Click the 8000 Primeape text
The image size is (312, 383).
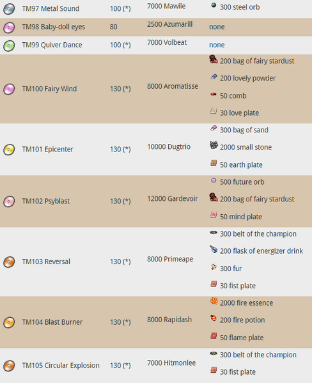point(170,259)
